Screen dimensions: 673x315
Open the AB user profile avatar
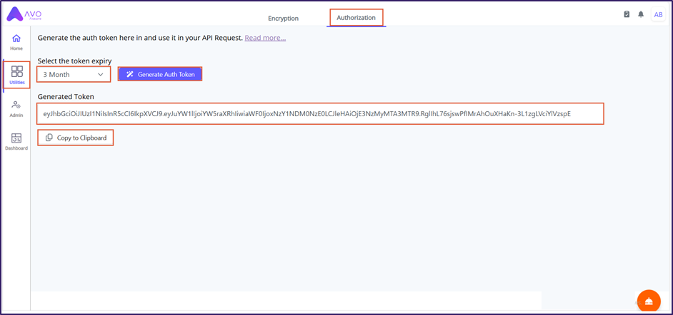point(658,14)
